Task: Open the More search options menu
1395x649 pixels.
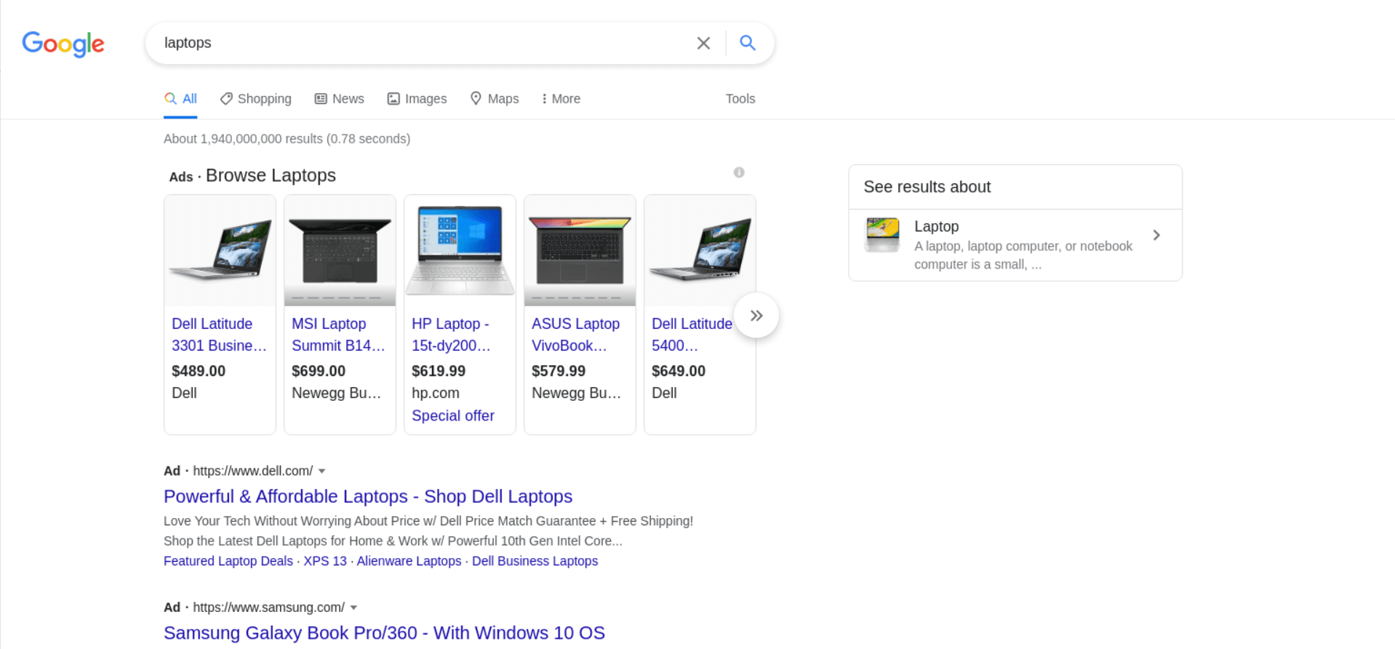Action: (561, 99)
